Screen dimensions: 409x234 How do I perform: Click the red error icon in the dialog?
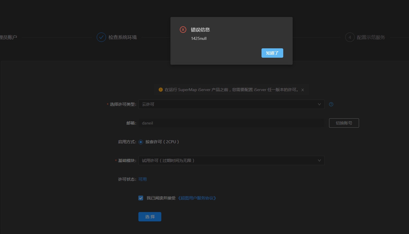coord(183,30)
